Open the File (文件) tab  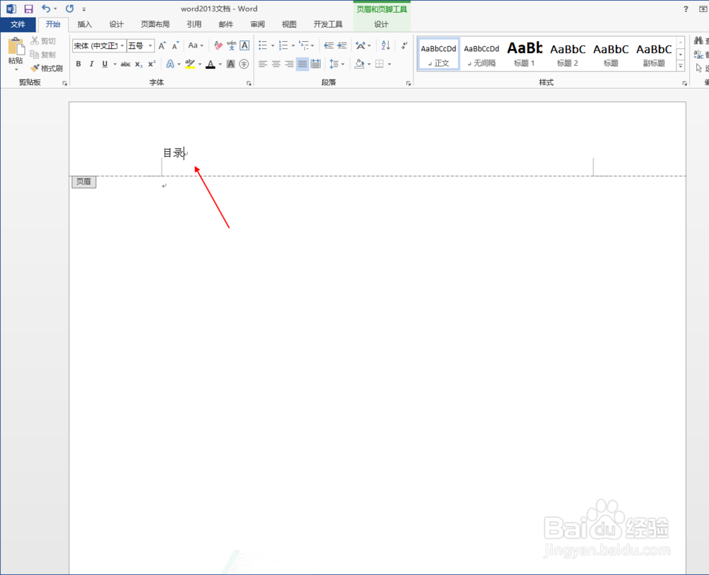click(x=18, y=24)
